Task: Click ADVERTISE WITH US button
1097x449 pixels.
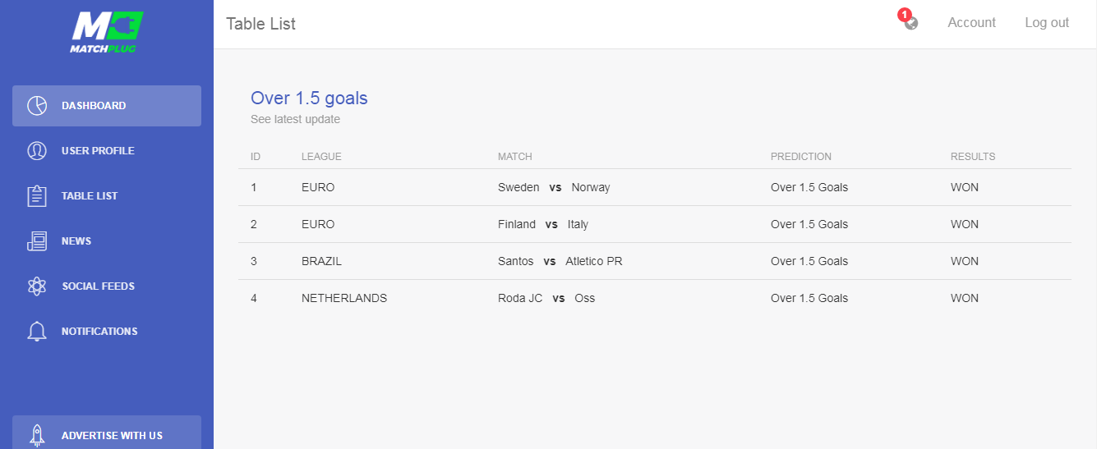Action: click(107, 433)
